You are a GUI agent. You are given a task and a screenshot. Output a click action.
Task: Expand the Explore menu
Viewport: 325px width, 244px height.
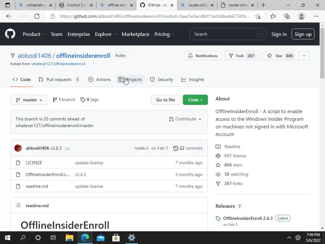tap(106, 34)
